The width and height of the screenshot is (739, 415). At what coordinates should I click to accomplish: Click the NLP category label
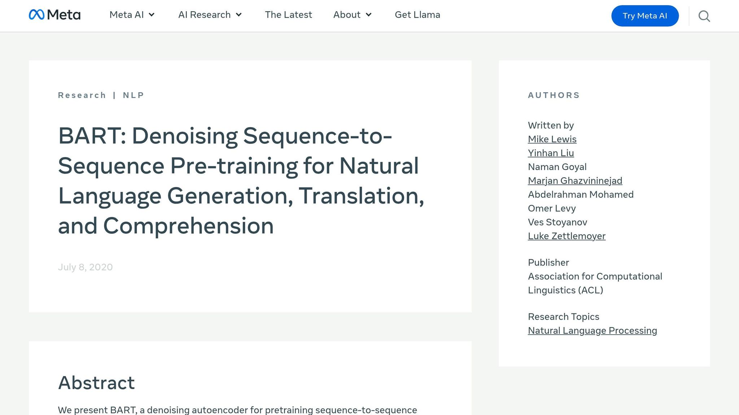pos(133,95)
